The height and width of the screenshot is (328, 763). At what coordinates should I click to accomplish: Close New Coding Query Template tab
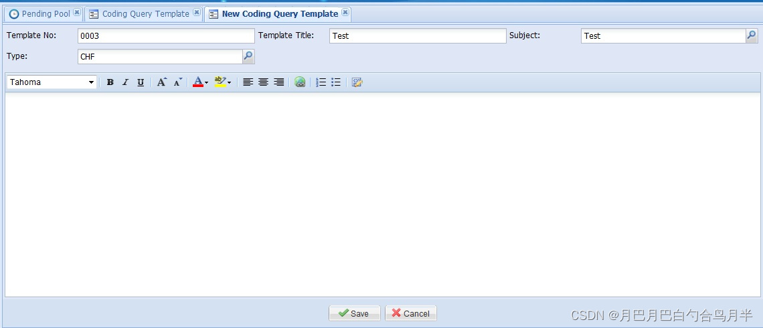coord(345,13)
